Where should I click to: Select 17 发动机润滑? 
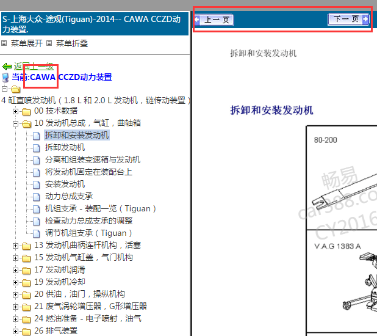[60, 270]
